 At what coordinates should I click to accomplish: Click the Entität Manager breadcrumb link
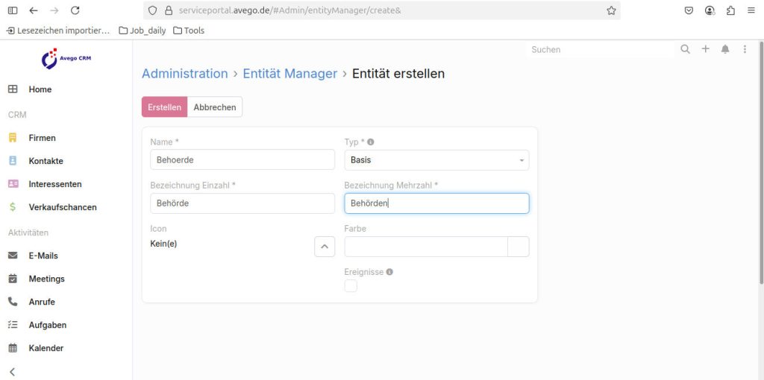click(289, 74)
